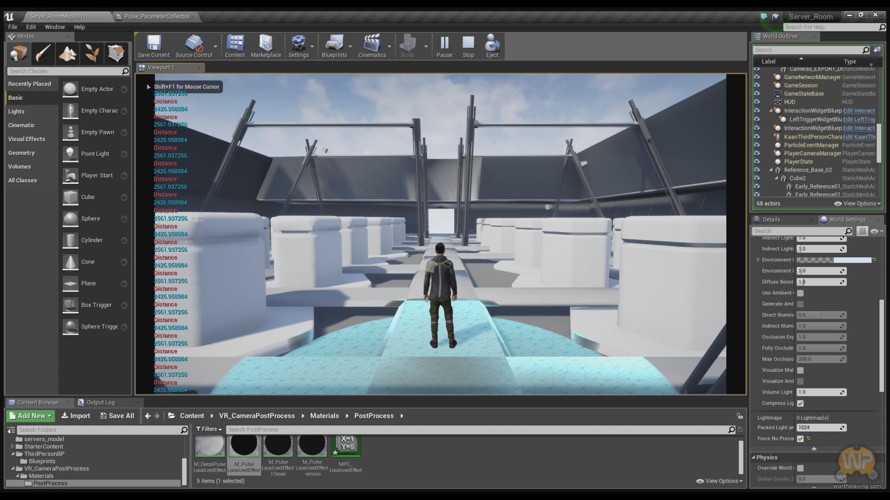
Task: Open the Blueprints dropdown arrow
Action: (350, 46)
